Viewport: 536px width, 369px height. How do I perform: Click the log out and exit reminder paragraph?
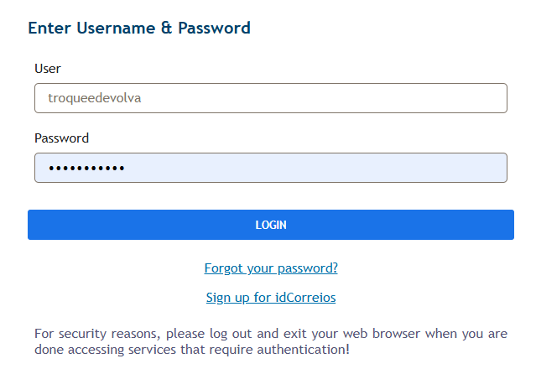[x=270, y=340]
